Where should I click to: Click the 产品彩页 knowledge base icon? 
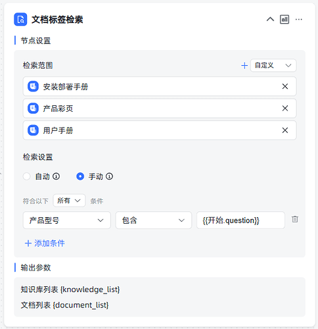pos(33,108)
